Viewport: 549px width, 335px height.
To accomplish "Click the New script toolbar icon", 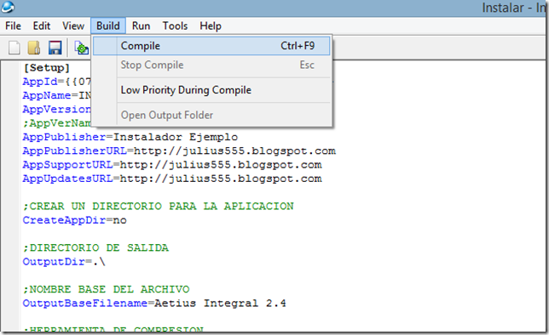I will (14, 48).
